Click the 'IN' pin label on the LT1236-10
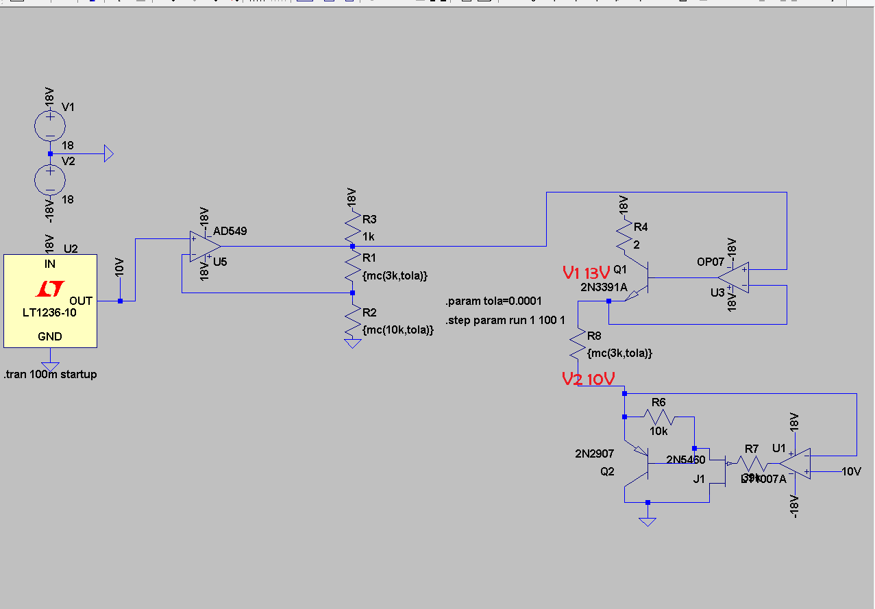This screenshot has height=609, width=875. tap(50, 264)
